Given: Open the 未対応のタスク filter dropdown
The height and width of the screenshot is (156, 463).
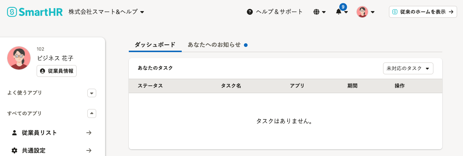Looking at the screenshot, I should (408, 68).
